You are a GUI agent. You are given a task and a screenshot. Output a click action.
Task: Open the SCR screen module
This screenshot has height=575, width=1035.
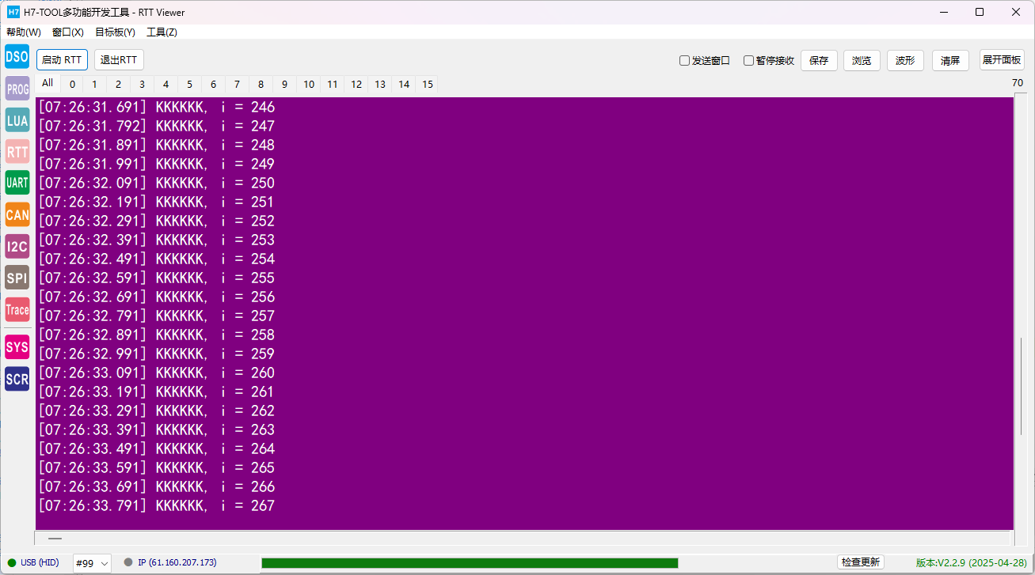pyautogui.click(x=17, y=379)
